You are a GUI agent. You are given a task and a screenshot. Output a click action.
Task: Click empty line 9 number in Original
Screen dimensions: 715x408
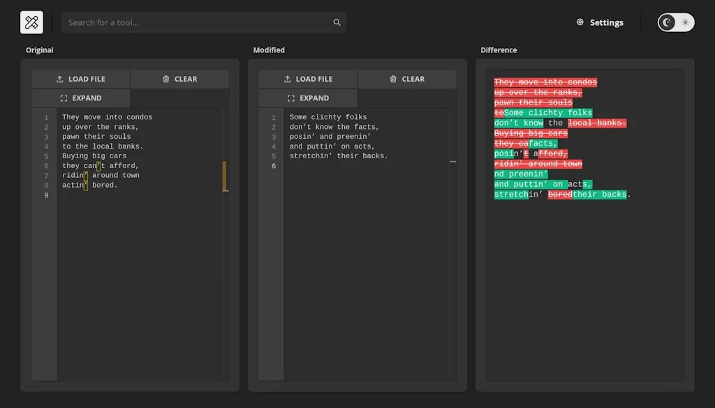coord(46,195)
